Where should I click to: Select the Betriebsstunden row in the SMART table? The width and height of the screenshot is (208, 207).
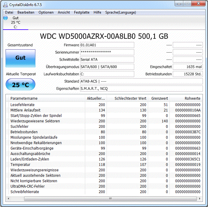point(104,132)
